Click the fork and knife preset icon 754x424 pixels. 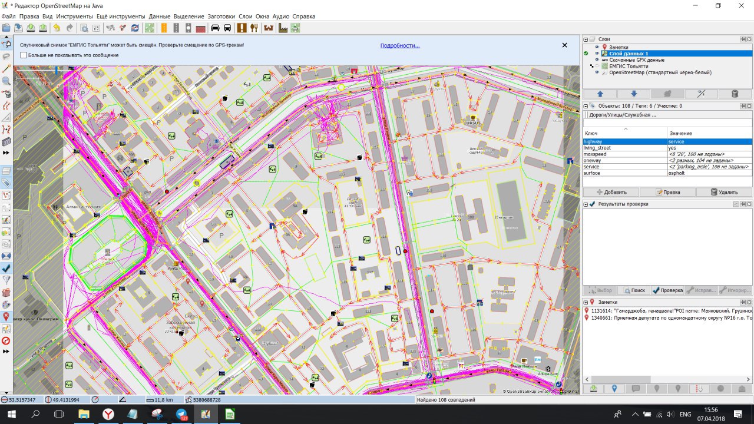tap(254, 28)
